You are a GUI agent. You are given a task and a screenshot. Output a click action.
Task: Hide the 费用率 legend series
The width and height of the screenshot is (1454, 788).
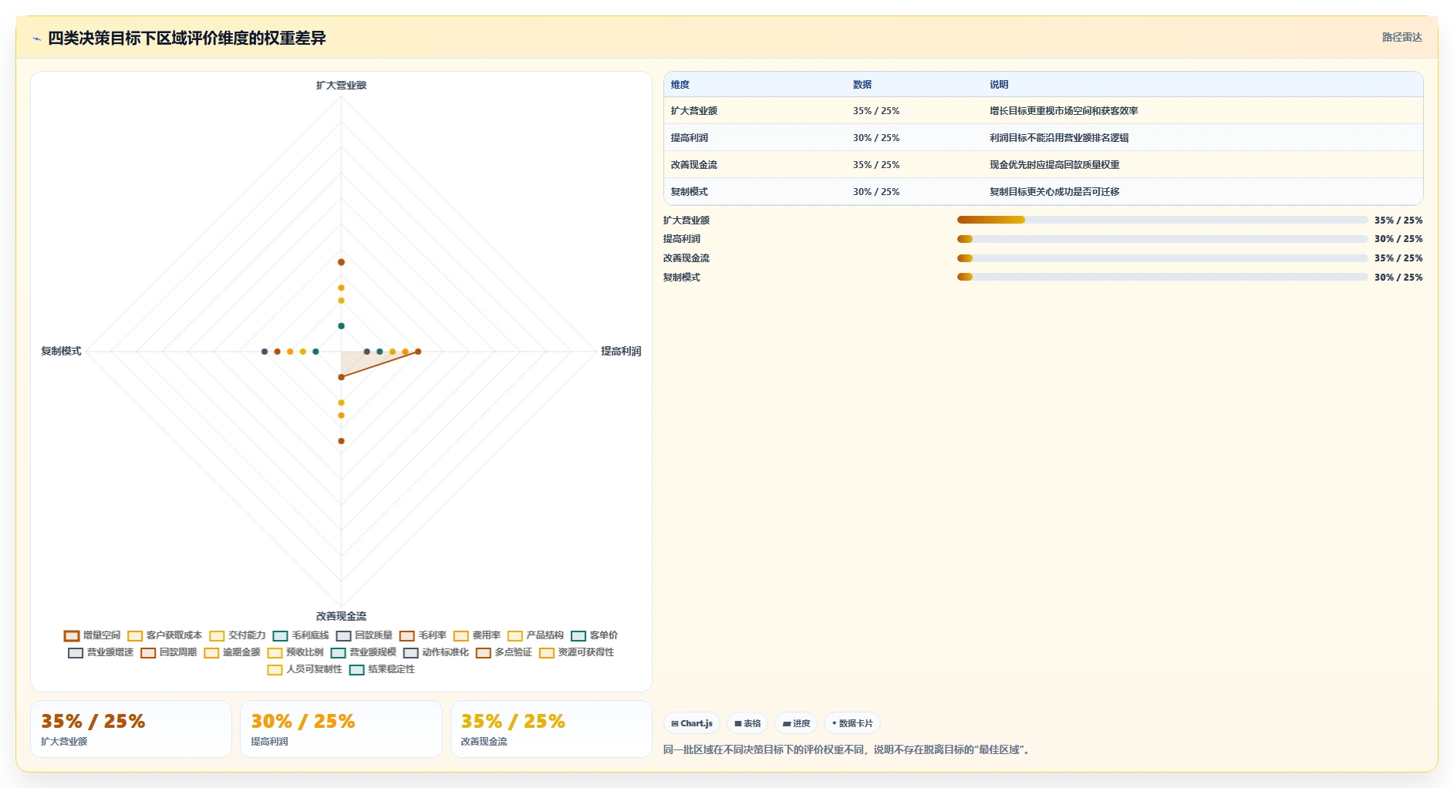pos(477,635)
